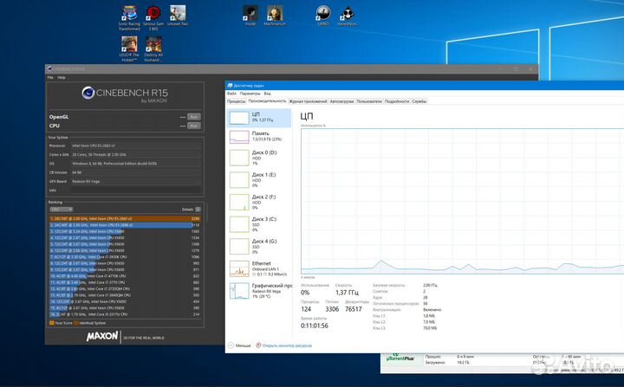Open the Параметры menu
The height and width of the screenshot is (387, 624).
tap(250, 94)
